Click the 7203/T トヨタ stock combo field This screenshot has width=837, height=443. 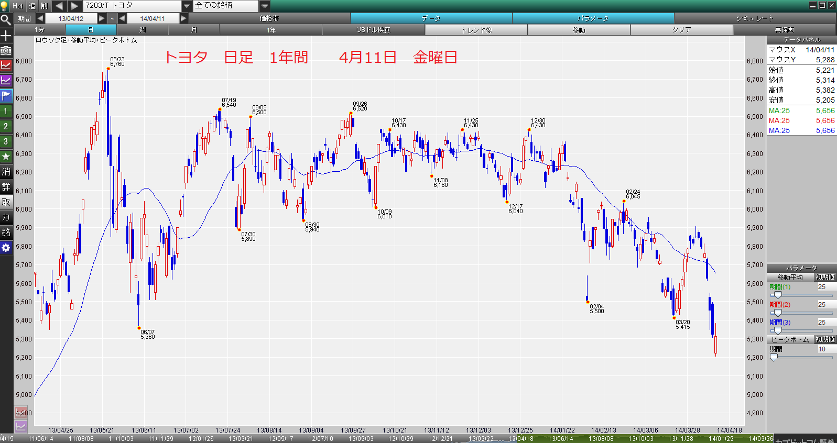[x=132, y=6]
